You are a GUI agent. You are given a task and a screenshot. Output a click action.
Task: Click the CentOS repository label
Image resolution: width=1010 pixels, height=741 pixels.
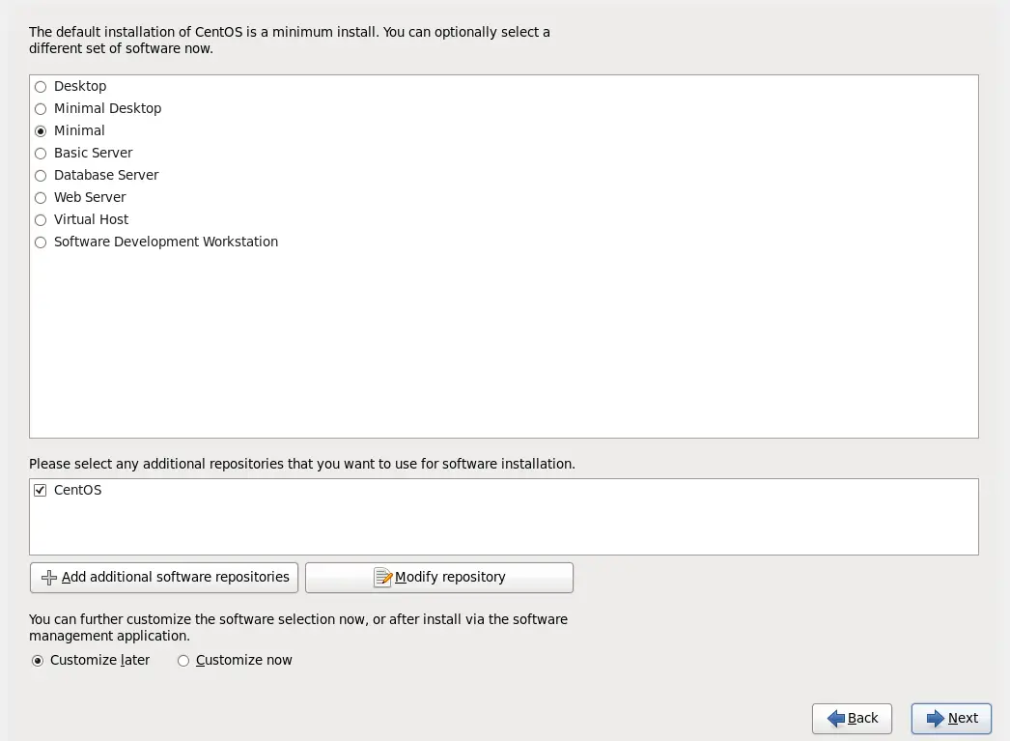pos(77,491)
